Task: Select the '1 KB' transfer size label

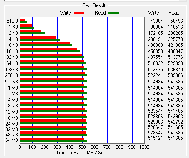Action: pyautogui.click(x=13, y=27)
